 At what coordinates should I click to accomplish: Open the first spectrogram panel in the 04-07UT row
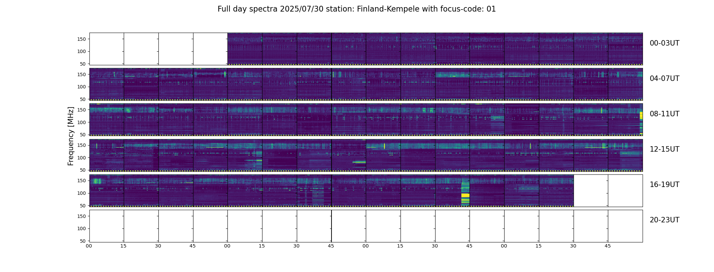(x=107, y=84)
